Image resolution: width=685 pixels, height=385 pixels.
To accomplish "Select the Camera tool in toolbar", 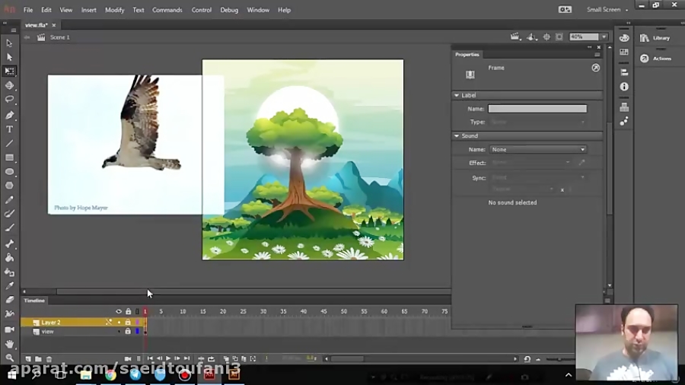I will tap(9, 329).
